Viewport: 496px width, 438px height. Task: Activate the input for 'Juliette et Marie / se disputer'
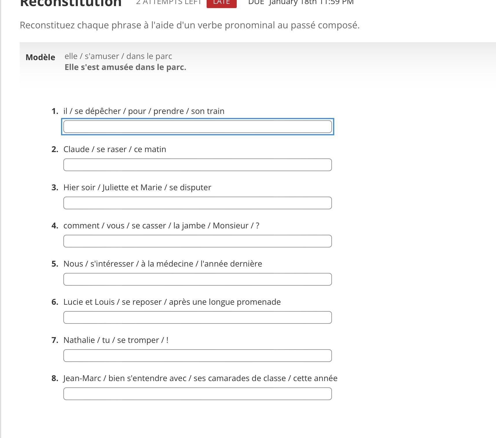click(x=198, y=203)
